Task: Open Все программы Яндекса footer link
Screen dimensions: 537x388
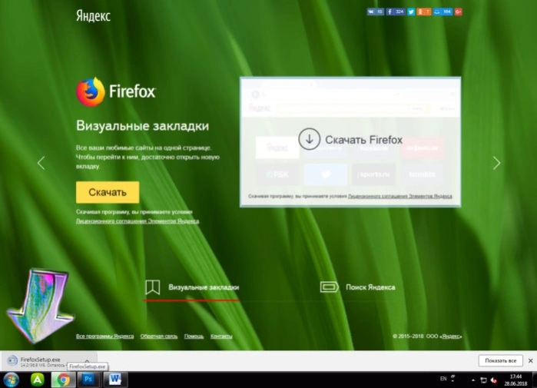Action: point(104,337)
